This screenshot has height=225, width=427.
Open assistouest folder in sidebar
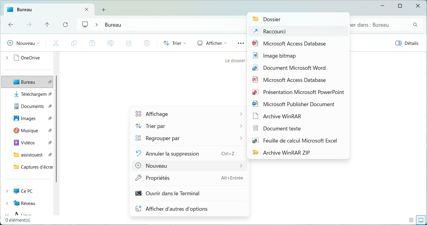27,155
